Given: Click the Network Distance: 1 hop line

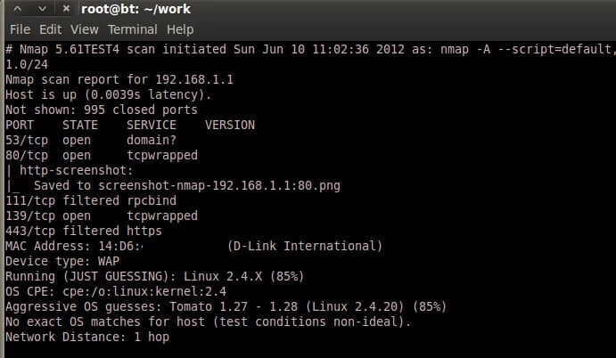Looking at the screenshot, I should click(x=87, y=338).
